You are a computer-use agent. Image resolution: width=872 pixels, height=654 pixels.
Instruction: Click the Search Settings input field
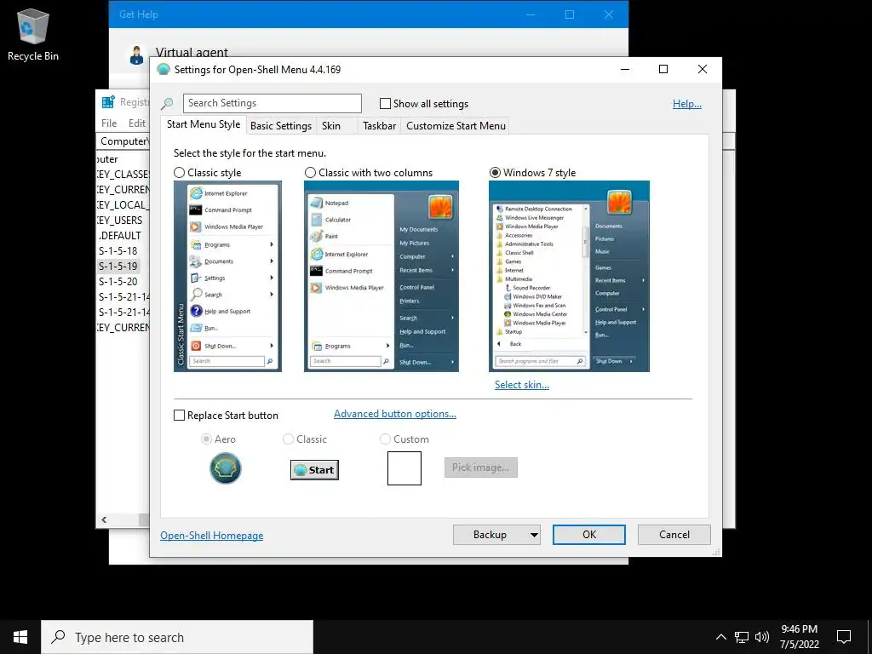point(272,103)
